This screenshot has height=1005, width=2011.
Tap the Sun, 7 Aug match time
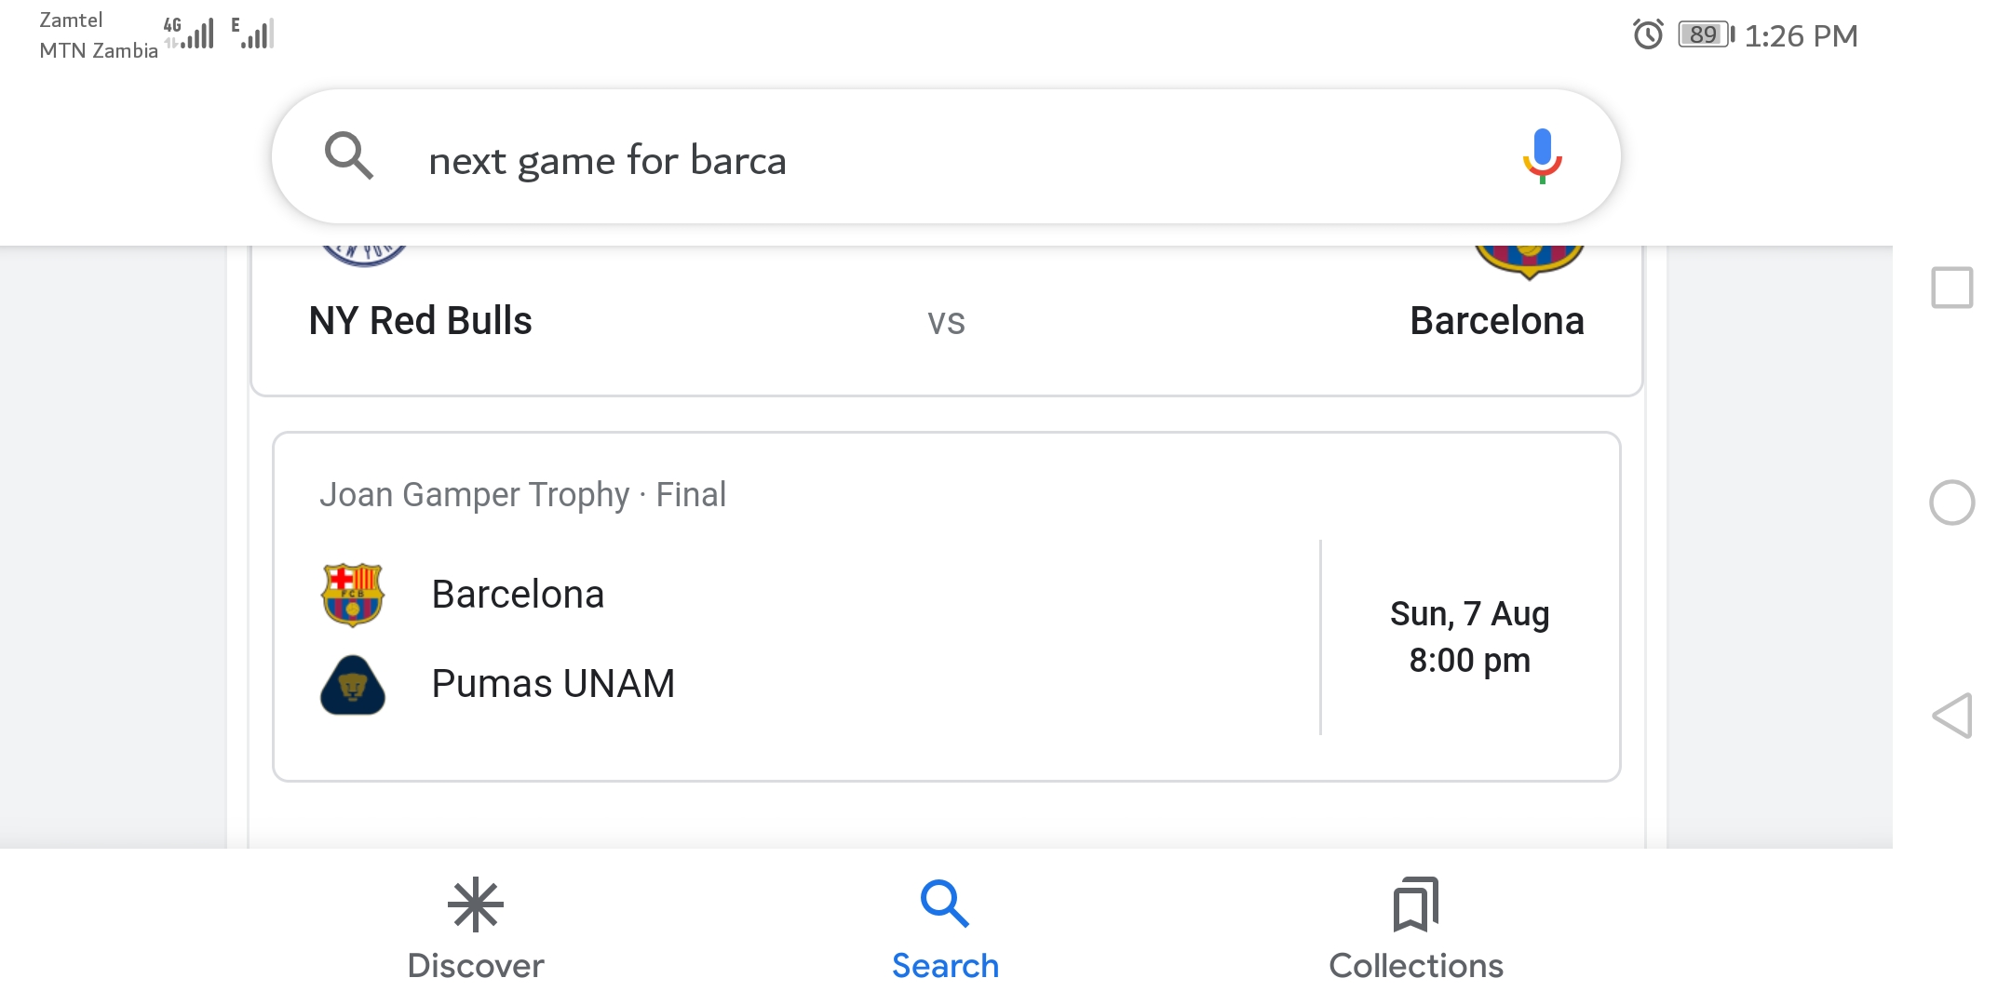click(1469, 637)
